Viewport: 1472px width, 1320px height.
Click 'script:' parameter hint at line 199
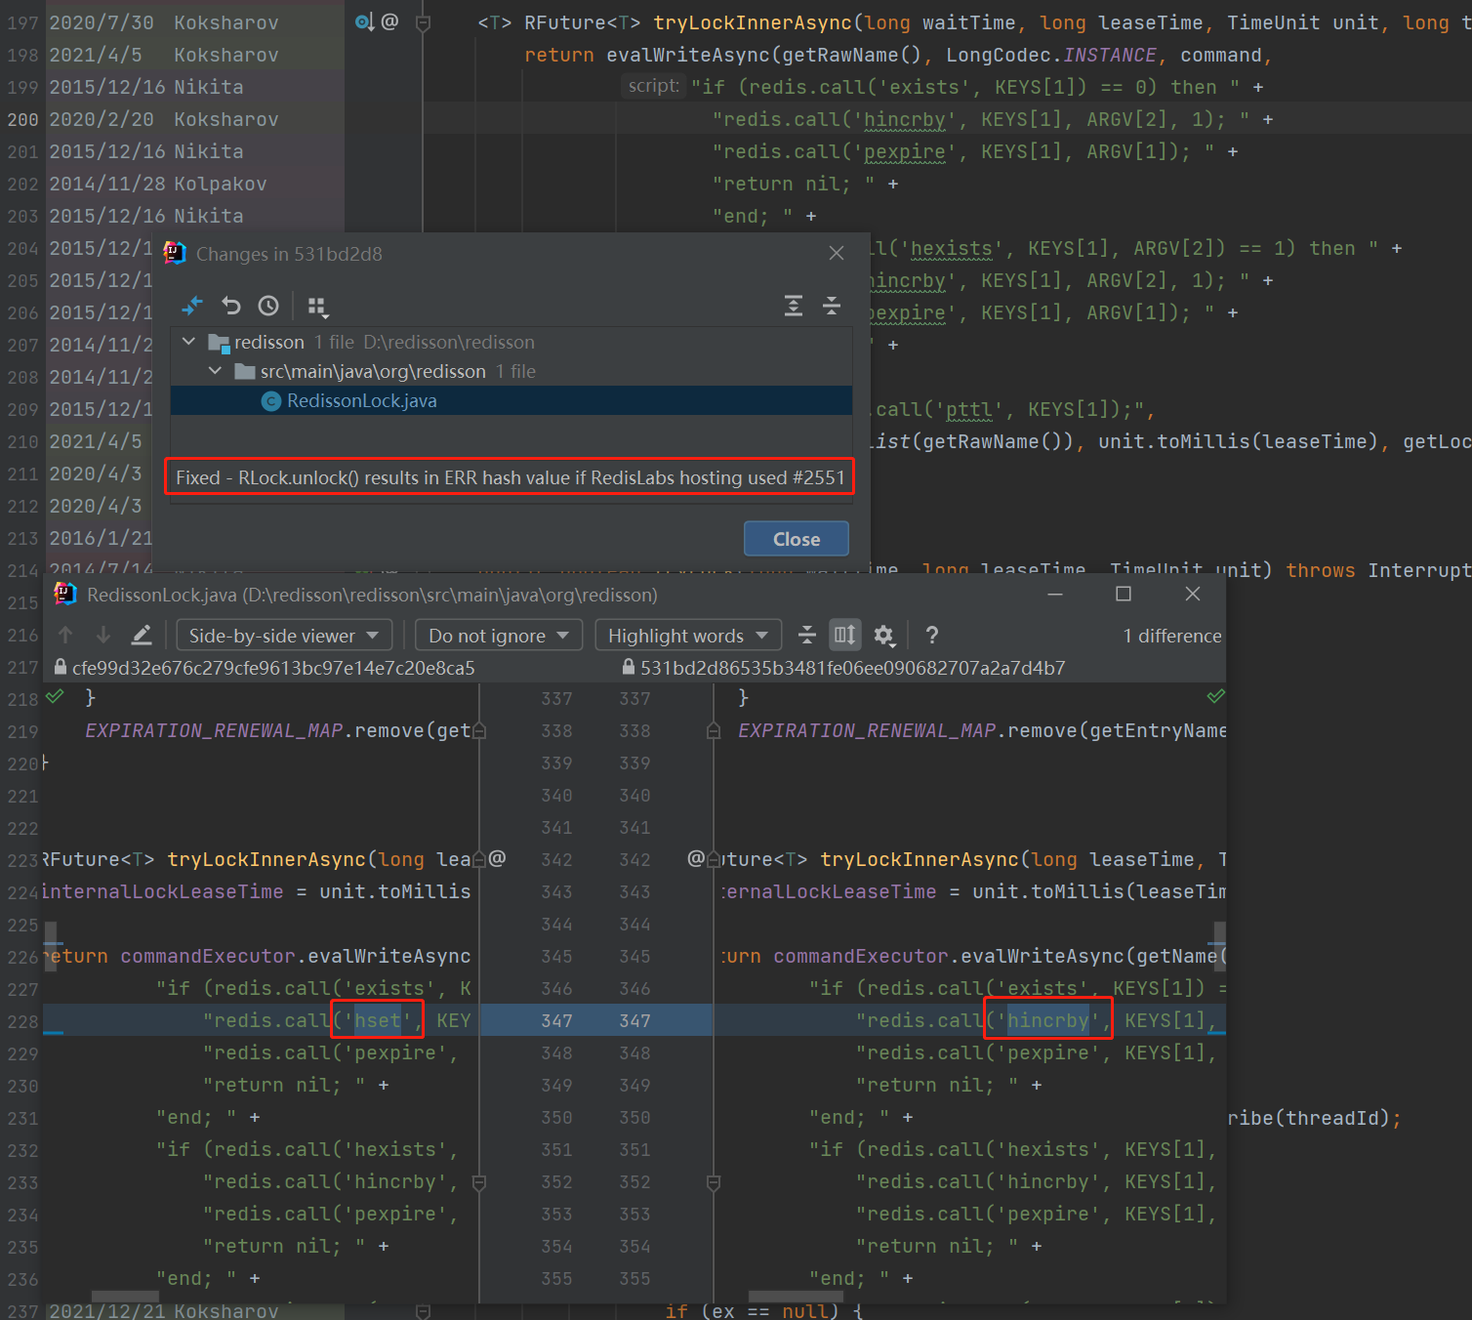coord(653,86)
